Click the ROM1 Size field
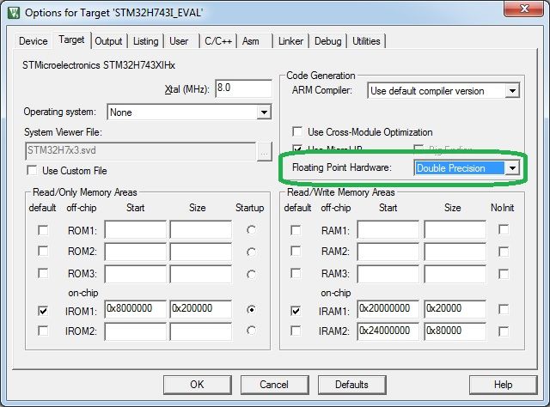The image size is (550, 407). tap(200, 229)
